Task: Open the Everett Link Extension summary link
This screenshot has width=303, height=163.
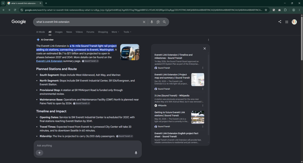Action: pyautogui.click(x=49, y=61)
